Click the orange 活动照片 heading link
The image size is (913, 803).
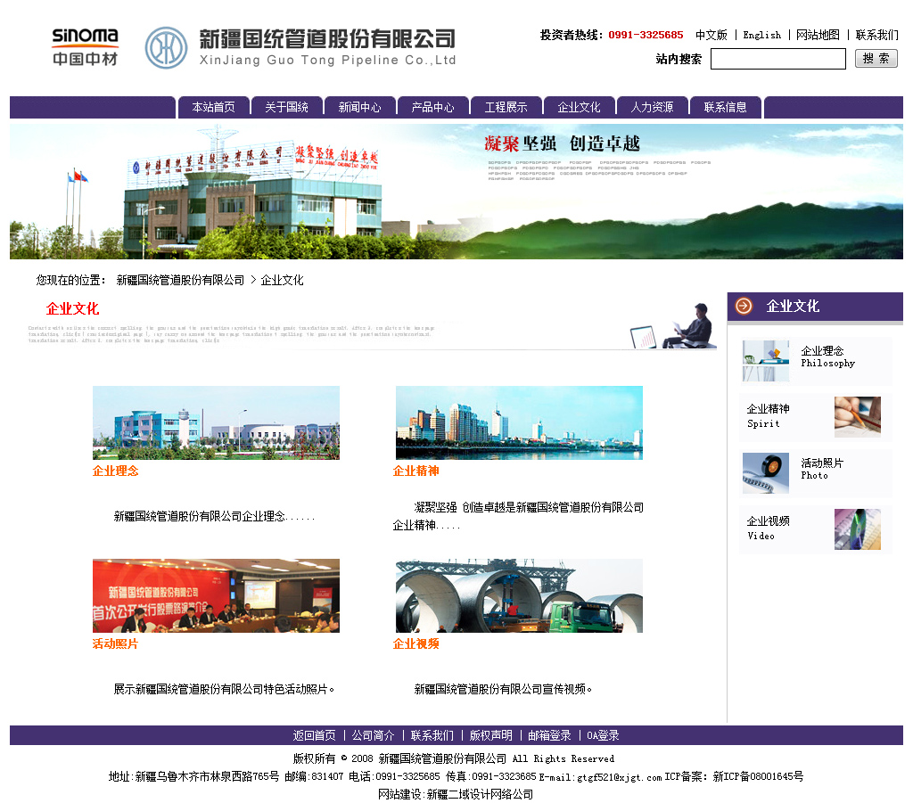point(116,643)
